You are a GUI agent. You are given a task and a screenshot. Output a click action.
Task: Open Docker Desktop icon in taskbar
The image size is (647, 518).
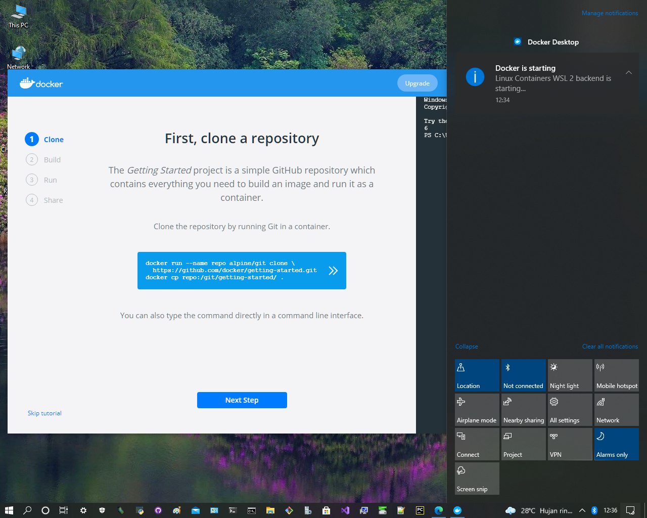click(x=457, y=510)
